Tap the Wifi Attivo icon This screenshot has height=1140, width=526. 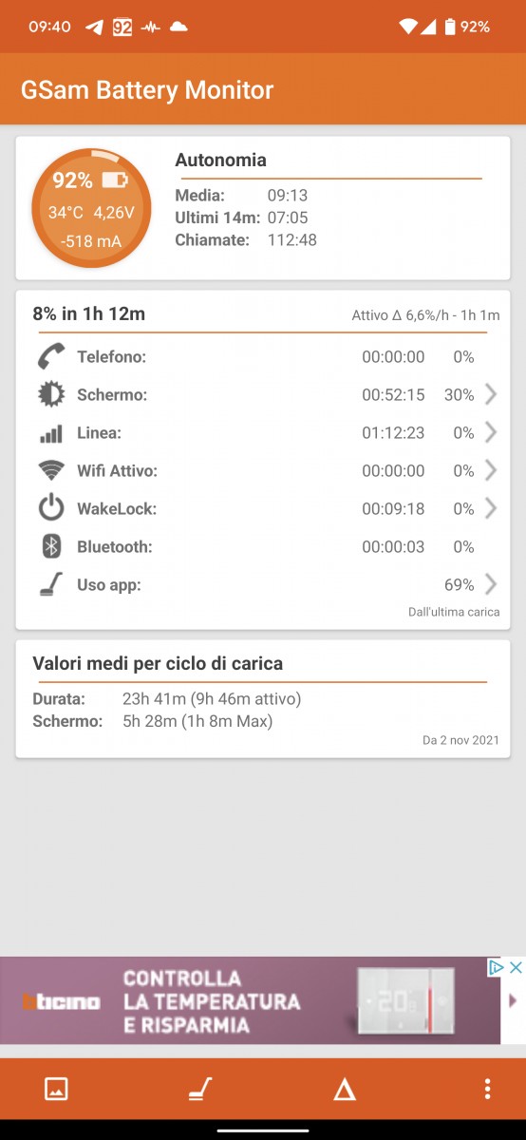50,470
